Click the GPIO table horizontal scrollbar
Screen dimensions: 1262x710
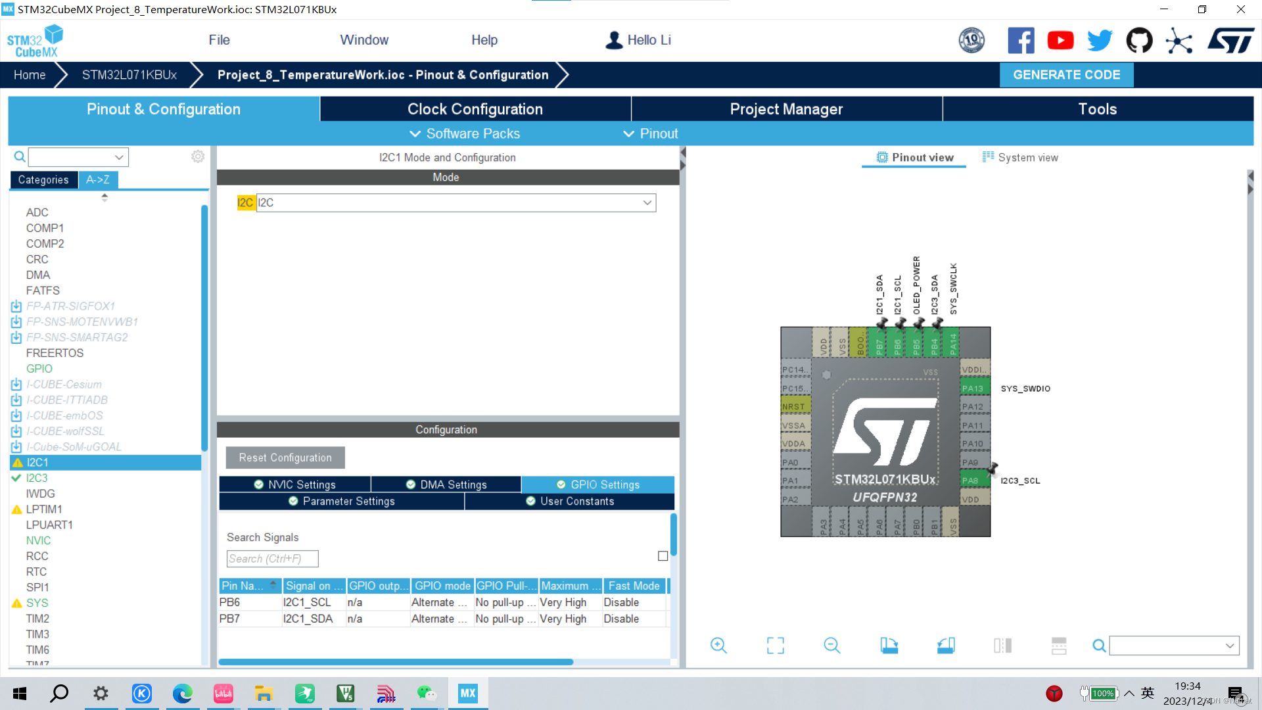396,662
